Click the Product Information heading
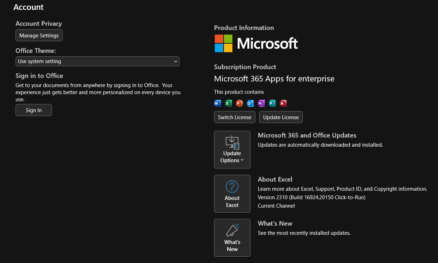 pos(244,28)
